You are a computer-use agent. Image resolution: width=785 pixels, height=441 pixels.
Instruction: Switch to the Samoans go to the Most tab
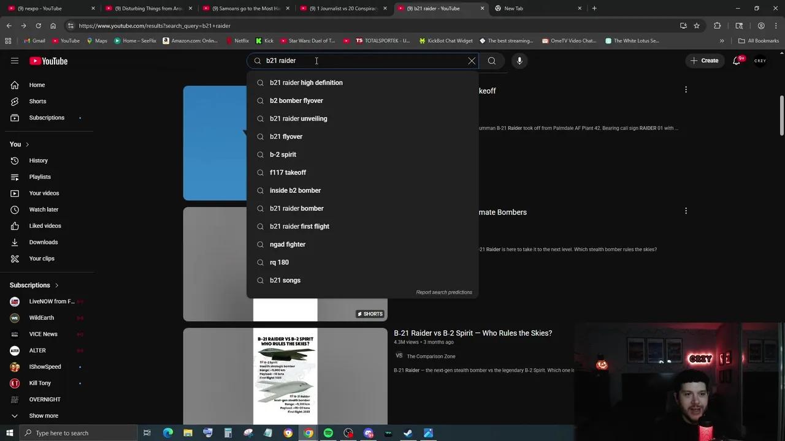click(x=246, y=9)
